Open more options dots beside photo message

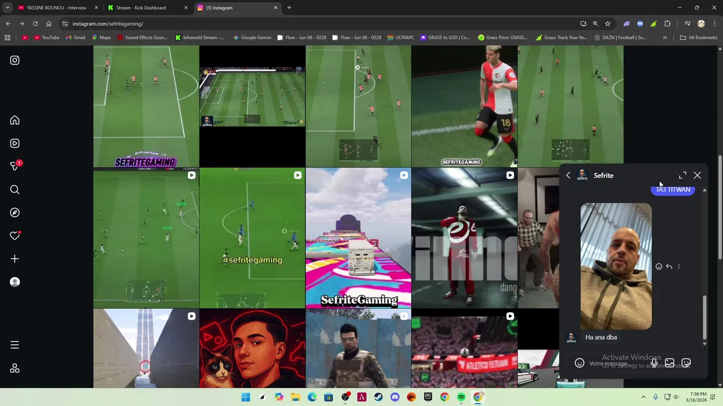tap(679, 267)
